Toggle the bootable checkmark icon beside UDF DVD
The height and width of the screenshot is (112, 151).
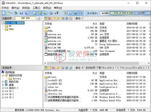[x=39, y=19]
